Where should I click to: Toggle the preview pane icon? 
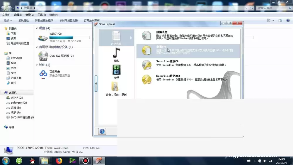(280, 21)
